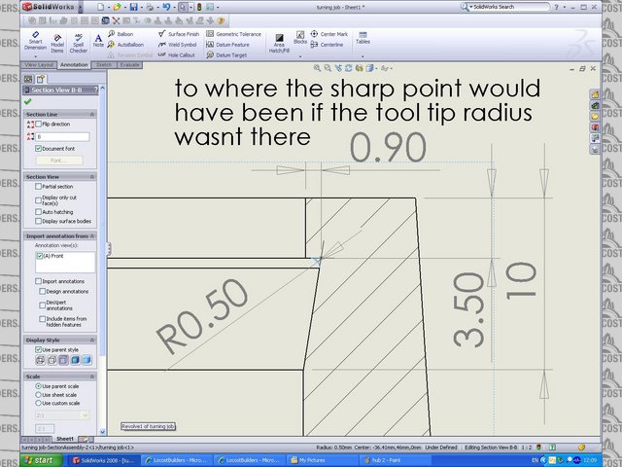622x467 pixels.
Task: Insert a Geometric Tolerance
Action: [x=233, y=34]
